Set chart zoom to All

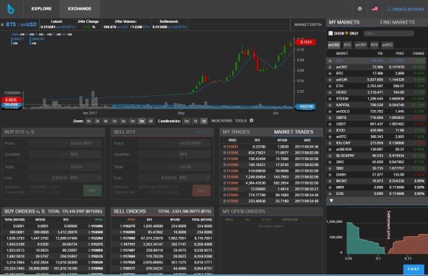coord(151,121)
